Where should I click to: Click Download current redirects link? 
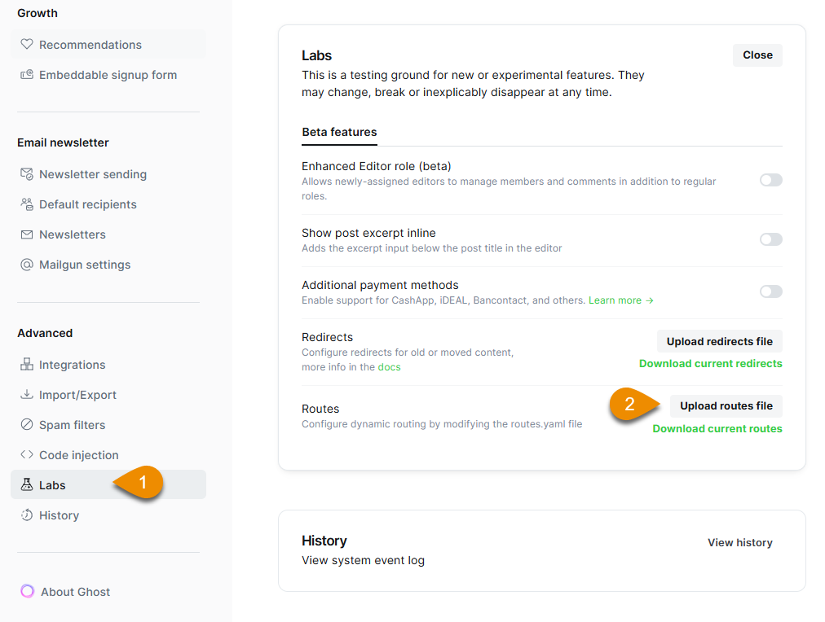(x=710, y=364)
